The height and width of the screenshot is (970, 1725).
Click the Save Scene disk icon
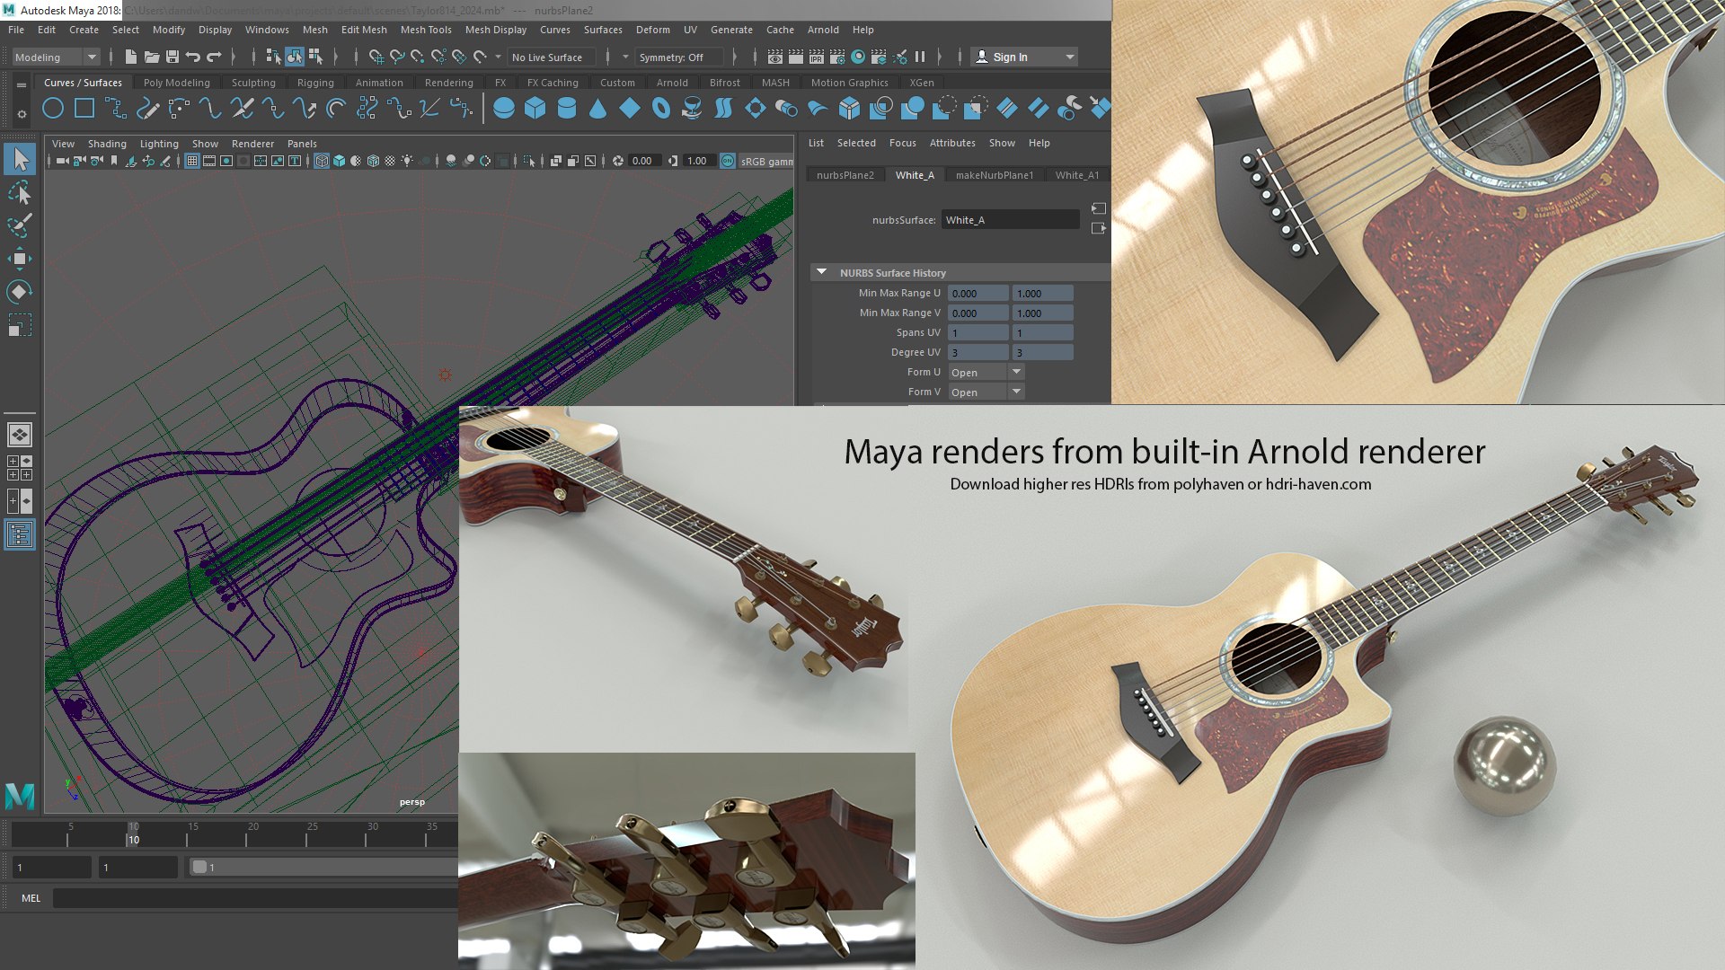click(x=172, y=57)
